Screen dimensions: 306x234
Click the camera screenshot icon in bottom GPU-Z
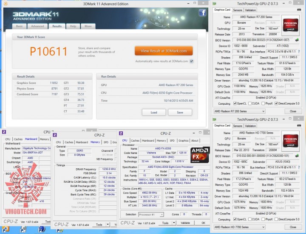click(299, 125)
